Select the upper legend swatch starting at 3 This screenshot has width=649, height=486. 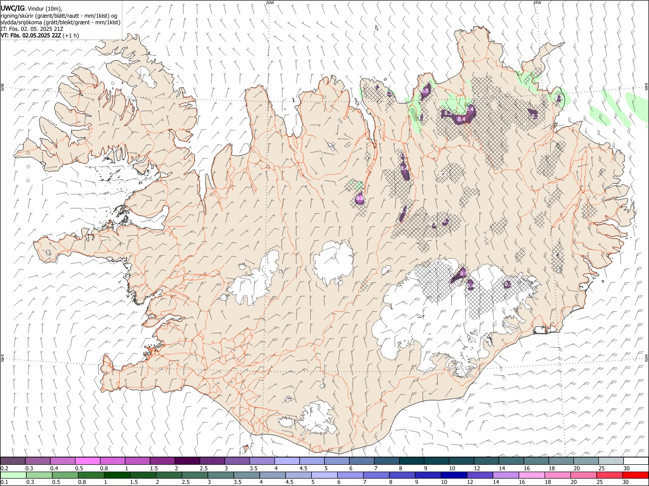click(x=237, y=461)
